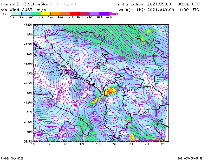The image size is (208, 160).
Task: Click the crimson 20.7–24.4 legend swatch
Action: pos(85,14)
